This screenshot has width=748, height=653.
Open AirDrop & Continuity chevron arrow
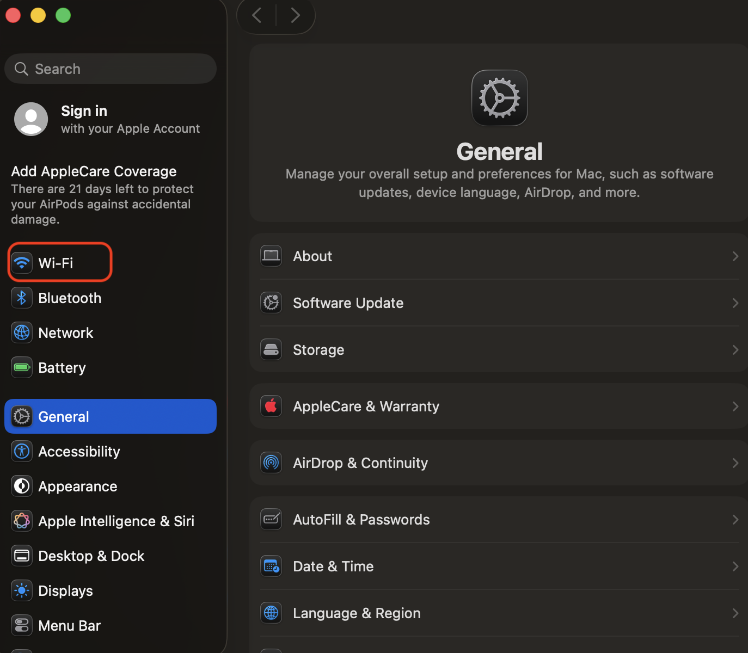735,463
